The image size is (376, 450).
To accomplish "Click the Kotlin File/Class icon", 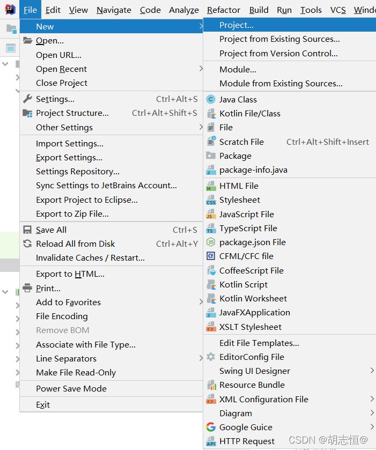I will click(211, 114).
